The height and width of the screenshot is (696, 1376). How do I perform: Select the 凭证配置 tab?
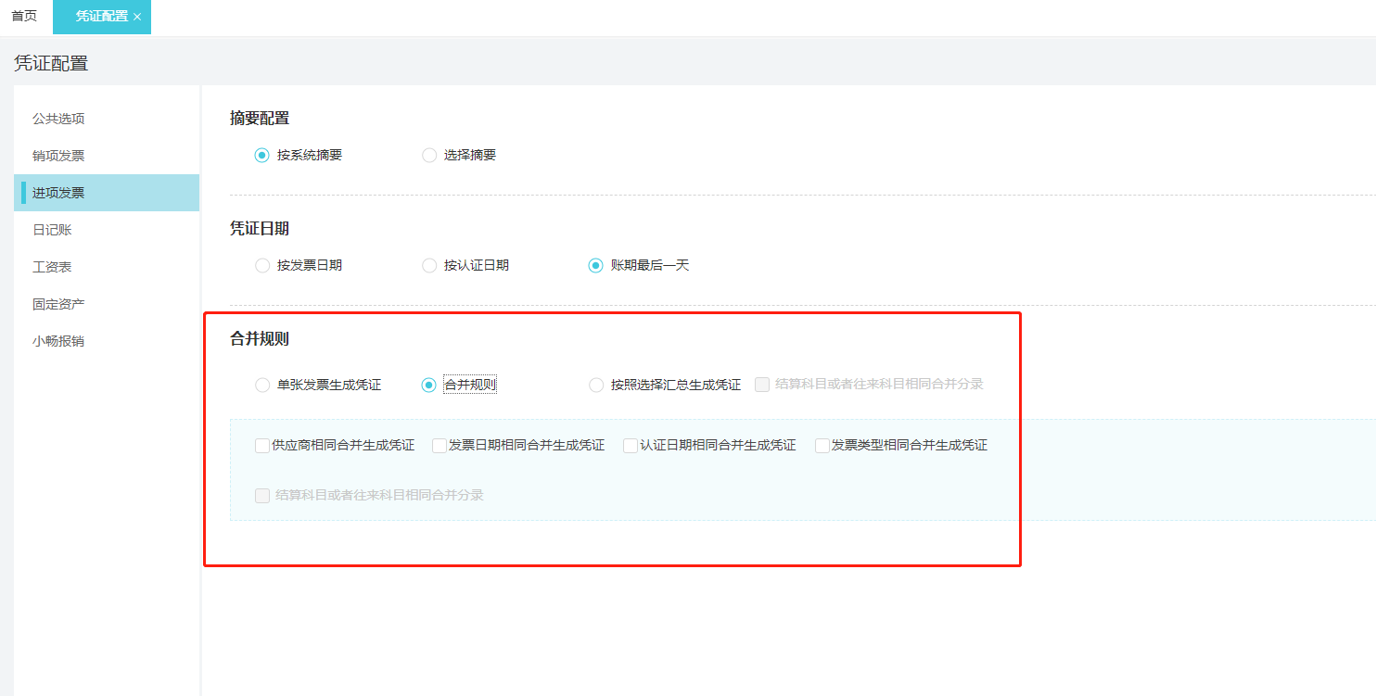(x=102, y=17)
